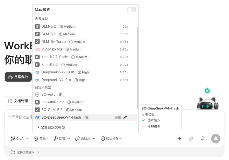Viewport: 229px width, 160px height.
Task: Open the Medium reasoning badge for Kimi-K2.6
Action: coord(69,65)
